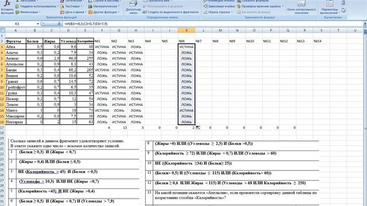Select row 2 header
The width and height of the screenshot is (367, 206).
coord(2,41)
